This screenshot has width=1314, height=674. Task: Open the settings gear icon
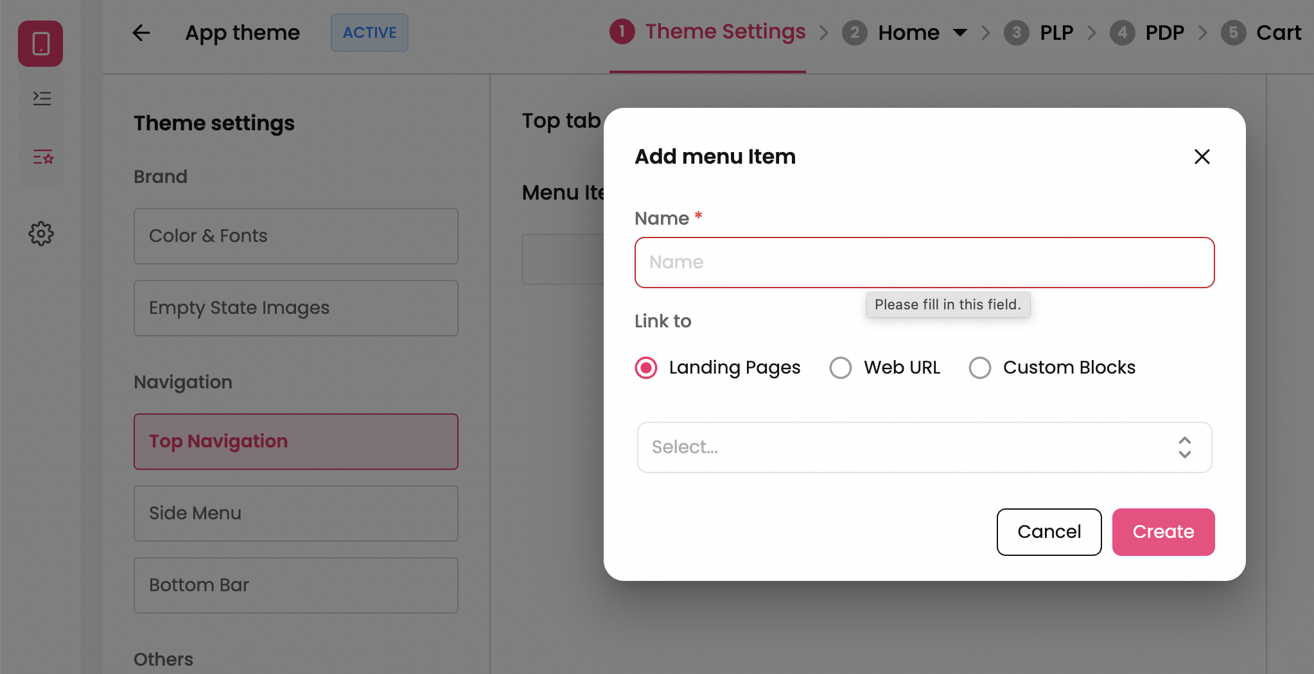[x=41, y=234]
